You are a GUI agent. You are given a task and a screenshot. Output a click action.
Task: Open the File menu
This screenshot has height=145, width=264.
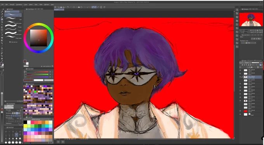click(3, 5)
